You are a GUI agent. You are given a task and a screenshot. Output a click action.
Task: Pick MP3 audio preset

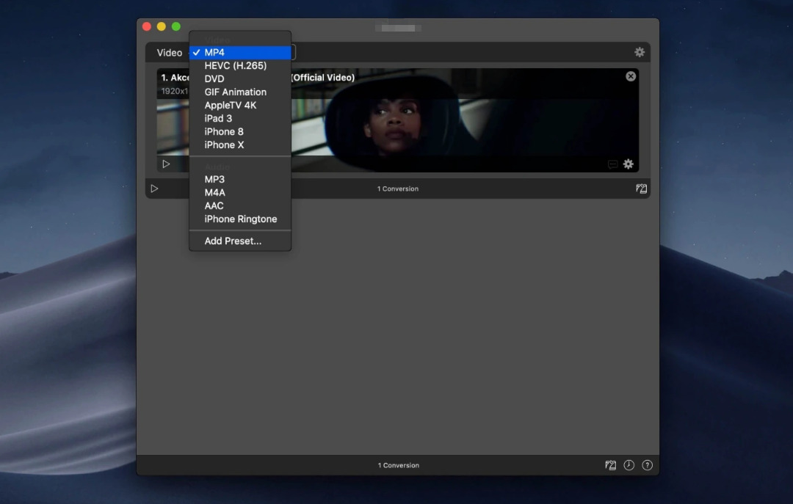click(239, 180)
